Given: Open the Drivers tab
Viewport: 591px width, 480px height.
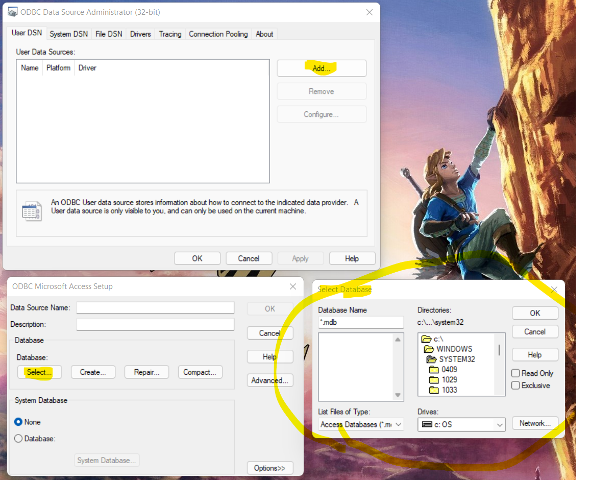Looking at the screenshot, I should click(x=140, y=34).
